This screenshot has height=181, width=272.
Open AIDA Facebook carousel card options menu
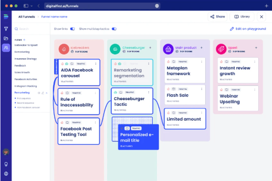click(x=95, y=63)
